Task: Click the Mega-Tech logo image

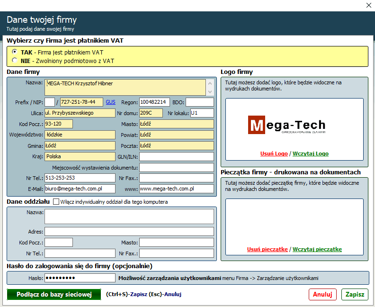Action: coord(287,125)
